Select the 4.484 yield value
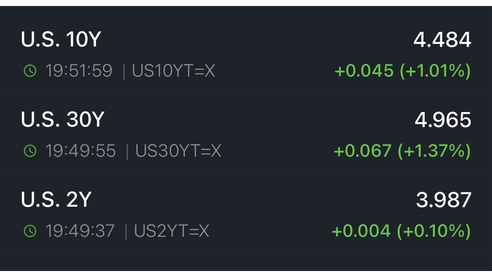The height and width of the screenshot is (277, 492). point(442,40)
